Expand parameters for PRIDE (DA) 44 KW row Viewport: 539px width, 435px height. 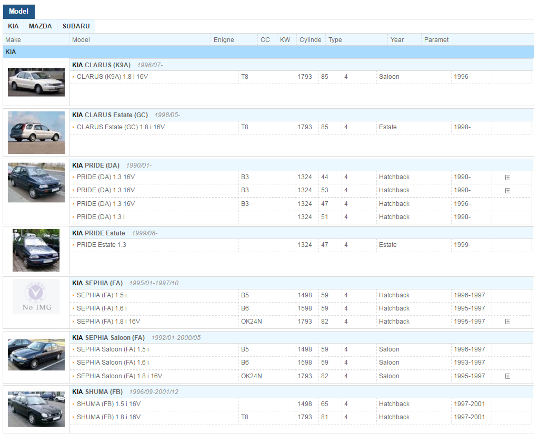click(507, 178)
